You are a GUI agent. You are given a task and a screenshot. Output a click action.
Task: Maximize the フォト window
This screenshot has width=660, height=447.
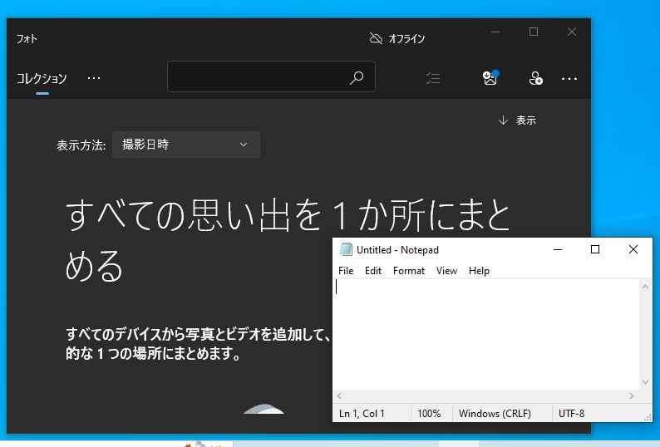pyautogui.click(x=534, y=32)
